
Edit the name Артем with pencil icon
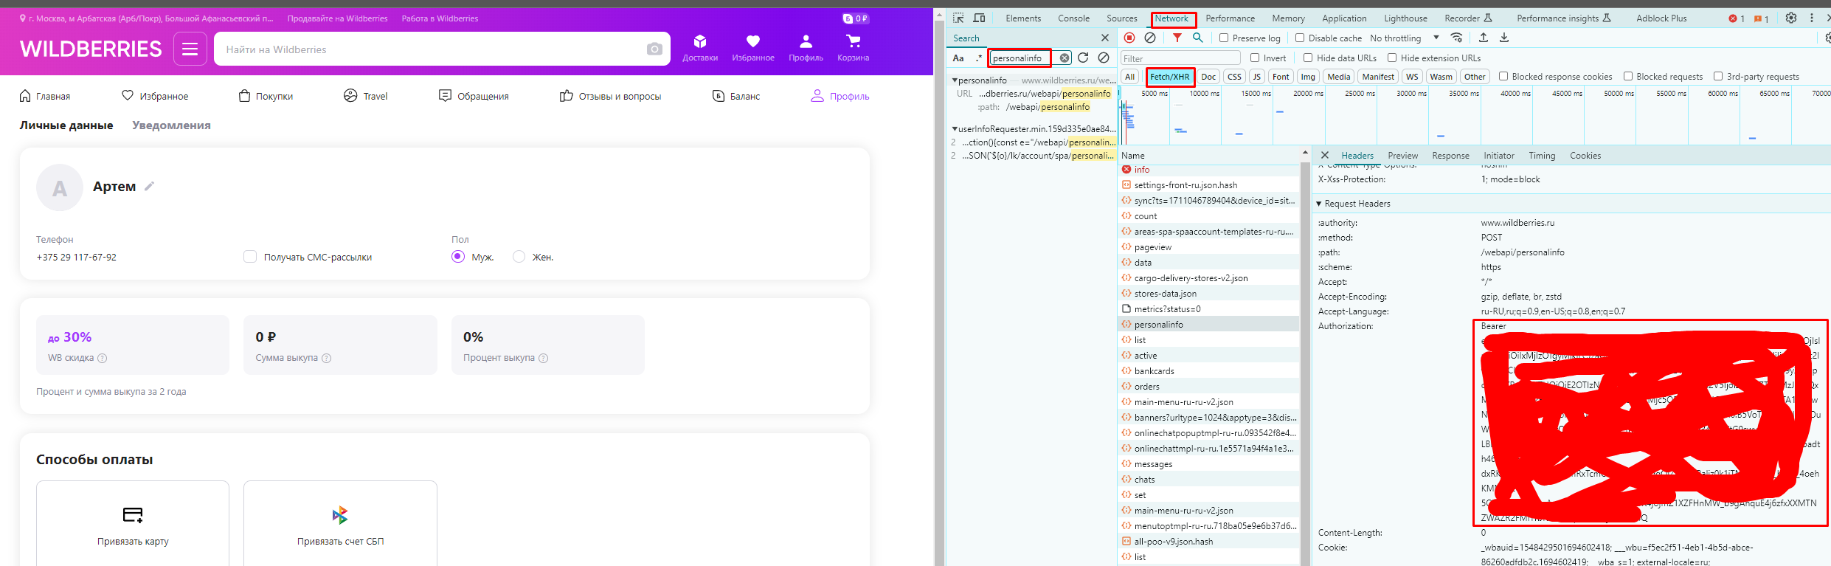click(x=149, y=186)
